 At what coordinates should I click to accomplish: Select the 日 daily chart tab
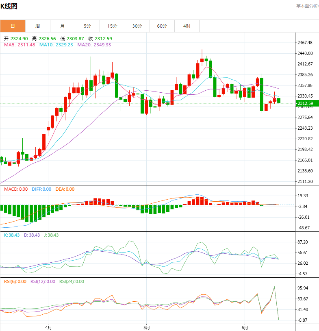click(x=13, y=26)
